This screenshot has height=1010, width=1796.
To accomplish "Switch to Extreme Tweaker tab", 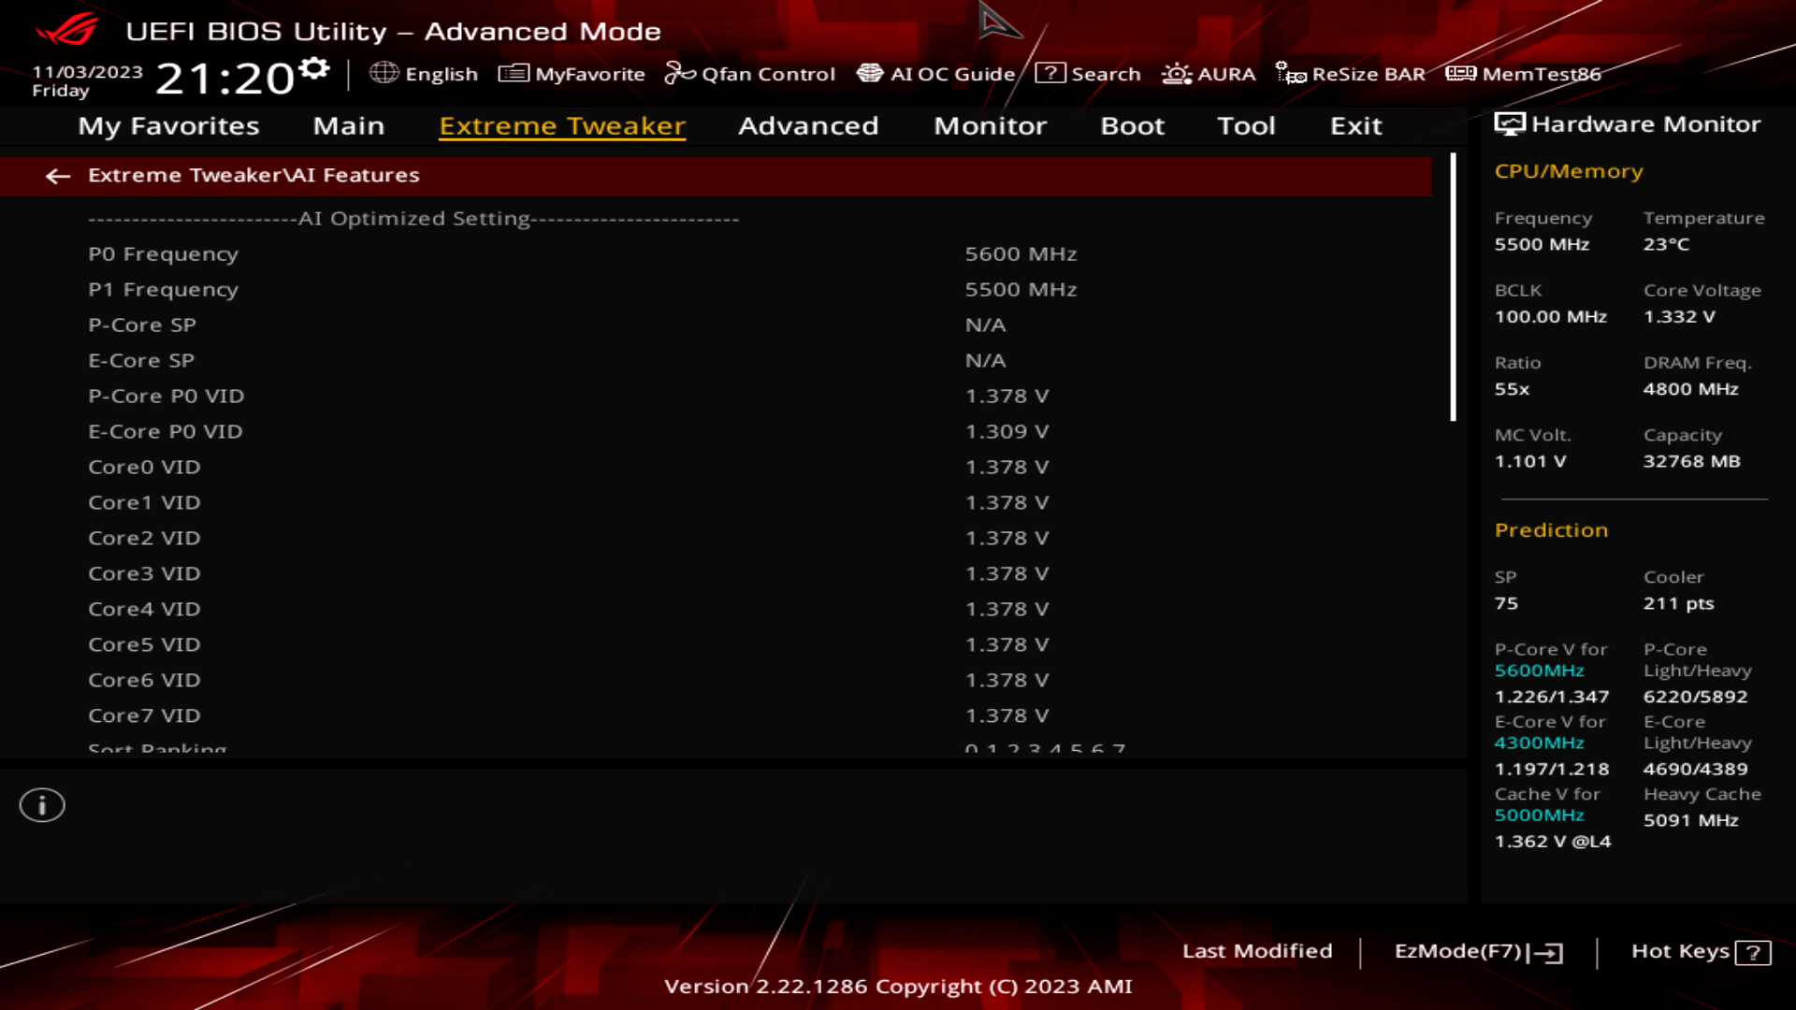I will coord(562,124).
